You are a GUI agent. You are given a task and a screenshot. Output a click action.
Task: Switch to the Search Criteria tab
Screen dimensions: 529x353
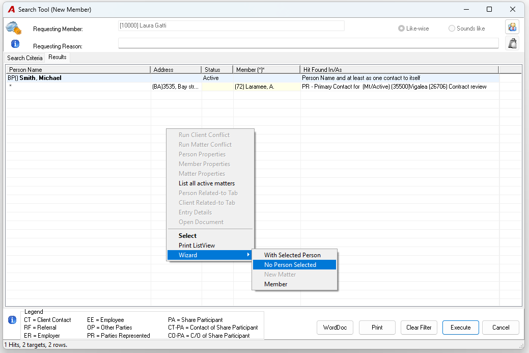tap(24, 58)
